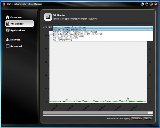Click the Overview house icon
The width and height of the screenshot is (160, 128).
7,17
